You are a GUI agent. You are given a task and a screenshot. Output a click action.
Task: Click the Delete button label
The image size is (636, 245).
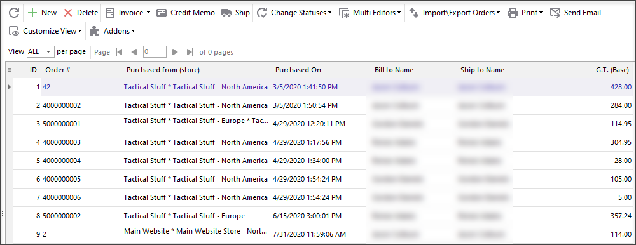(88, 13)
